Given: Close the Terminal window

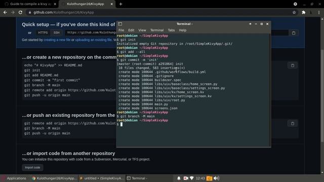Looking at the screenshot, I should pyautogui.click(x=267, y=24).
